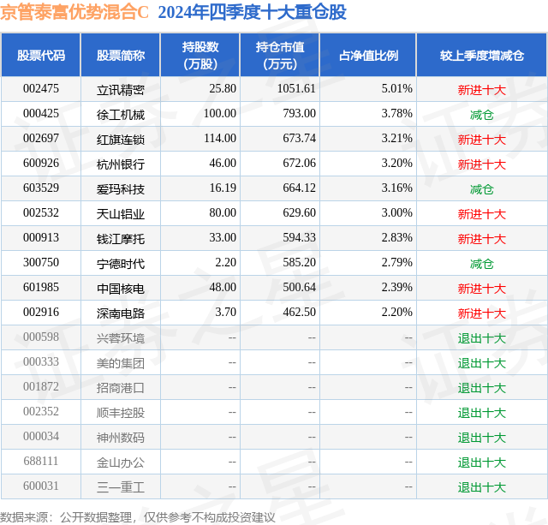Click the 天山铝业 stock name
Image resolution: width=548 pixels, height=525 pixels.
121,214
